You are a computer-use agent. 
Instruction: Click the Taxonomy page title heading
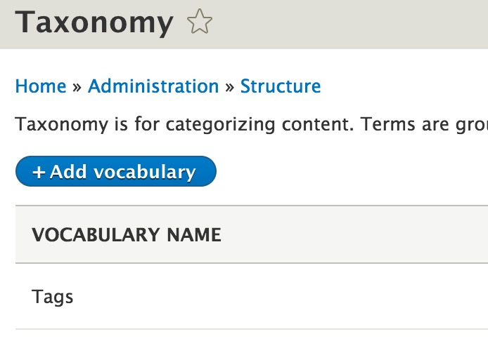[x=94, y=22]
